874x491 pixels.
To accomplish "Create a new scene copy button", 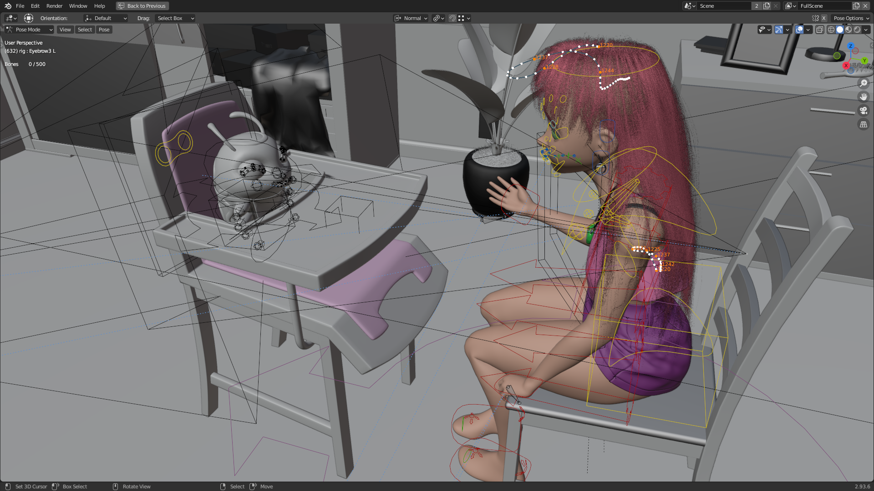I will pos(767,6).
